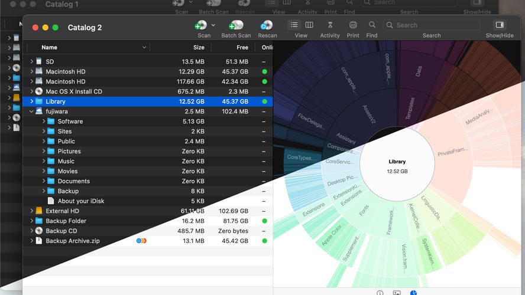The width and height of the screenshot is (525, 295).
Task: Click the Batch Scan icon in Catalog 2
Action: 236,25
